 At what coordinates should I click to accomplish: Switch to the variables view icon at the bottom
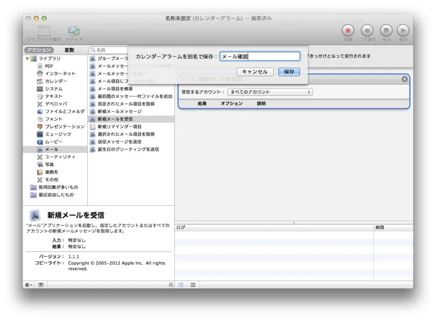[x=193, y=285]
